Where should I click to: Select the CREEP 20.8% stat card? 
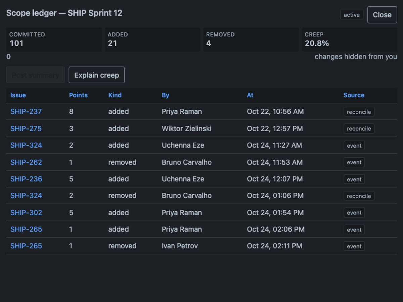349,39
